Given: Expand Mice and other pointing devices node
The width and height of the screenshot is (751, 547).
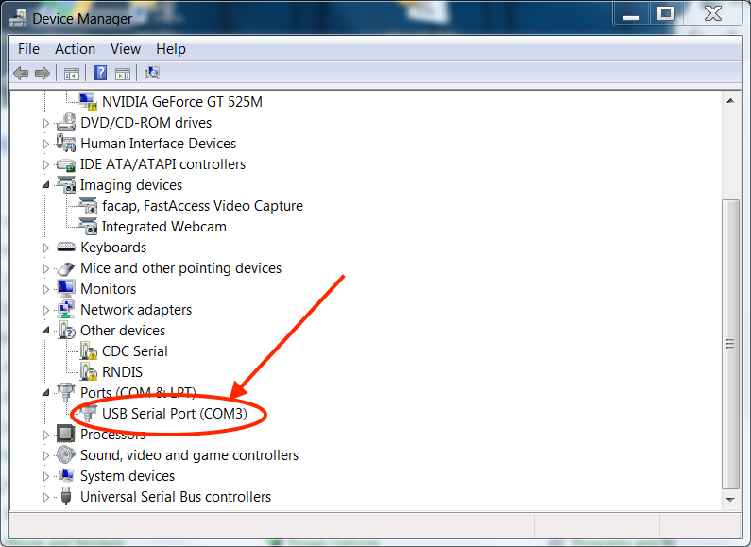Looking at the screenshot, I should click(46, 268).
